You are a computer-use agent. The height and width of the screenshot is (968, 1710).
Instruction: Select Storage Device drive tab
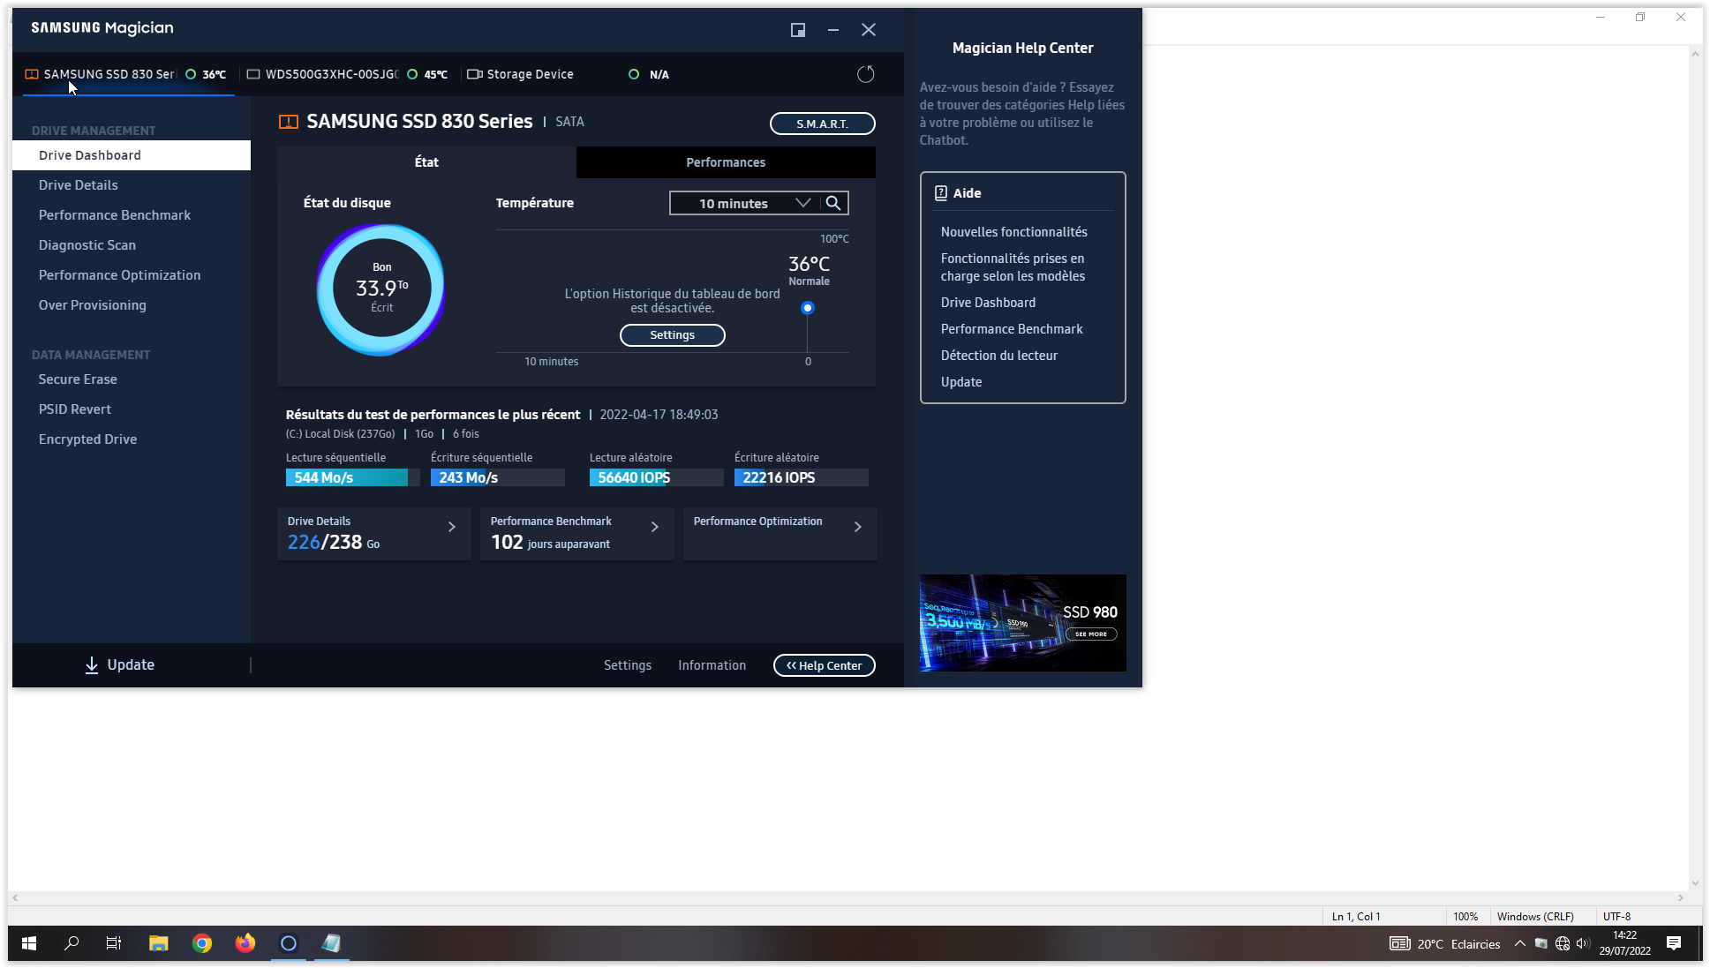click(567, 74)
